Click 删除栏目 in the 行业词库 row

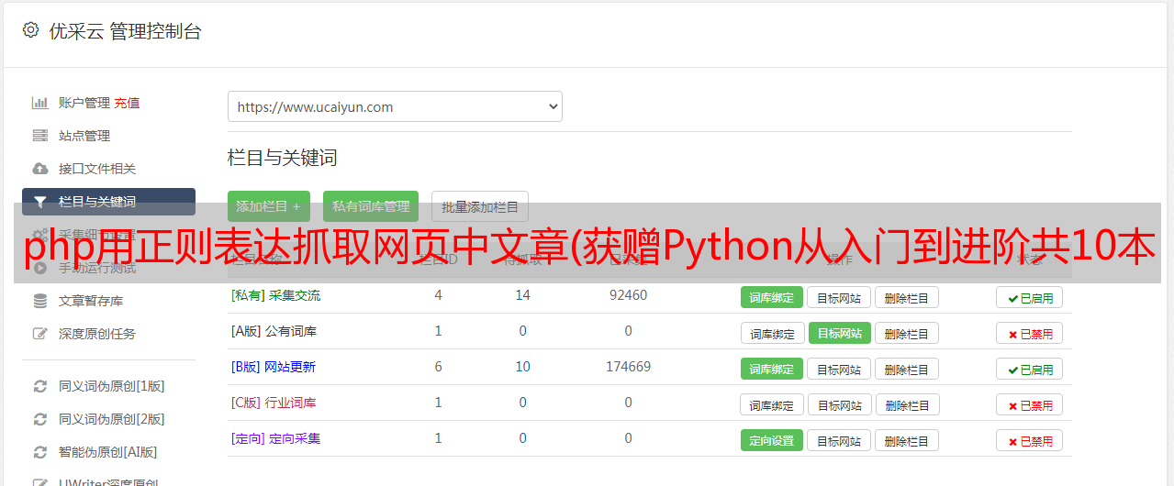[x=906, y=404]
